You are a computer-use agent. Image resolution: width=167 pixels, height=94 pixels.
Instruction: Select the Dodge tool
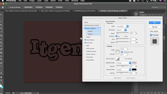pyautogui.click(x=1, y=60)
